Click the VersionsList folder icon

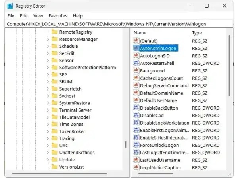[x=54, y=167]
